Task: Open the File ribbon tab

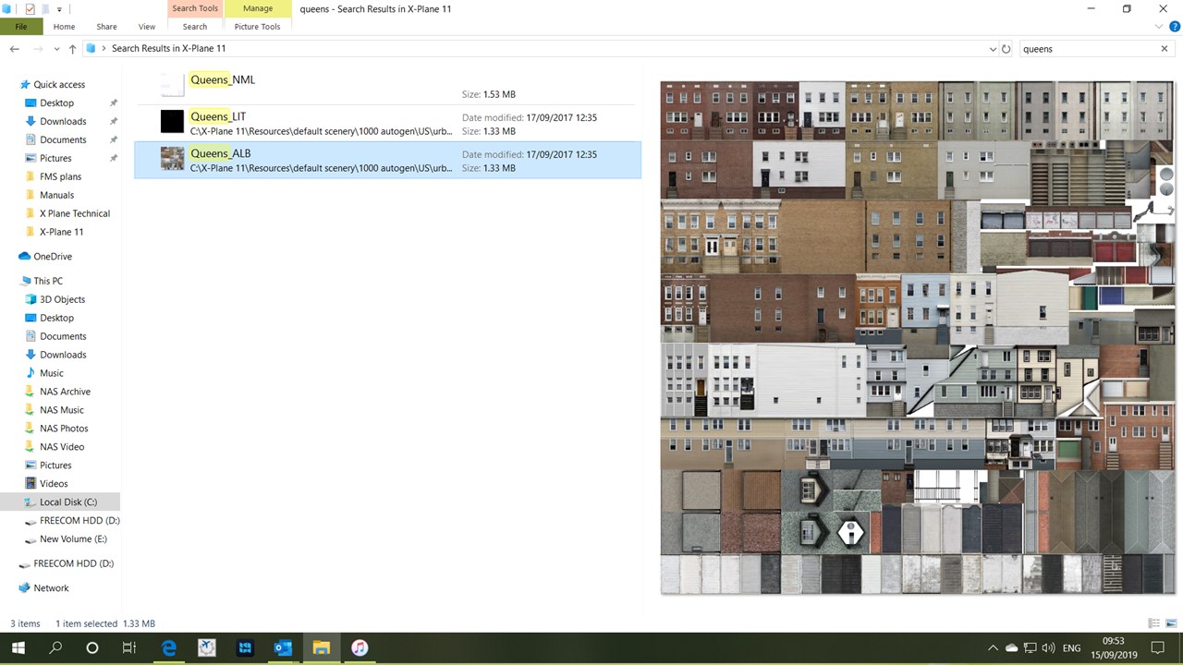Action: [20, 27]
